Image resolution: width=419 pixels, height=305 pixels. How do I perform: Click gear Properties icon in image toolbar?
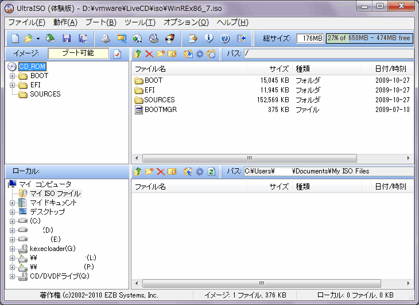200,54
